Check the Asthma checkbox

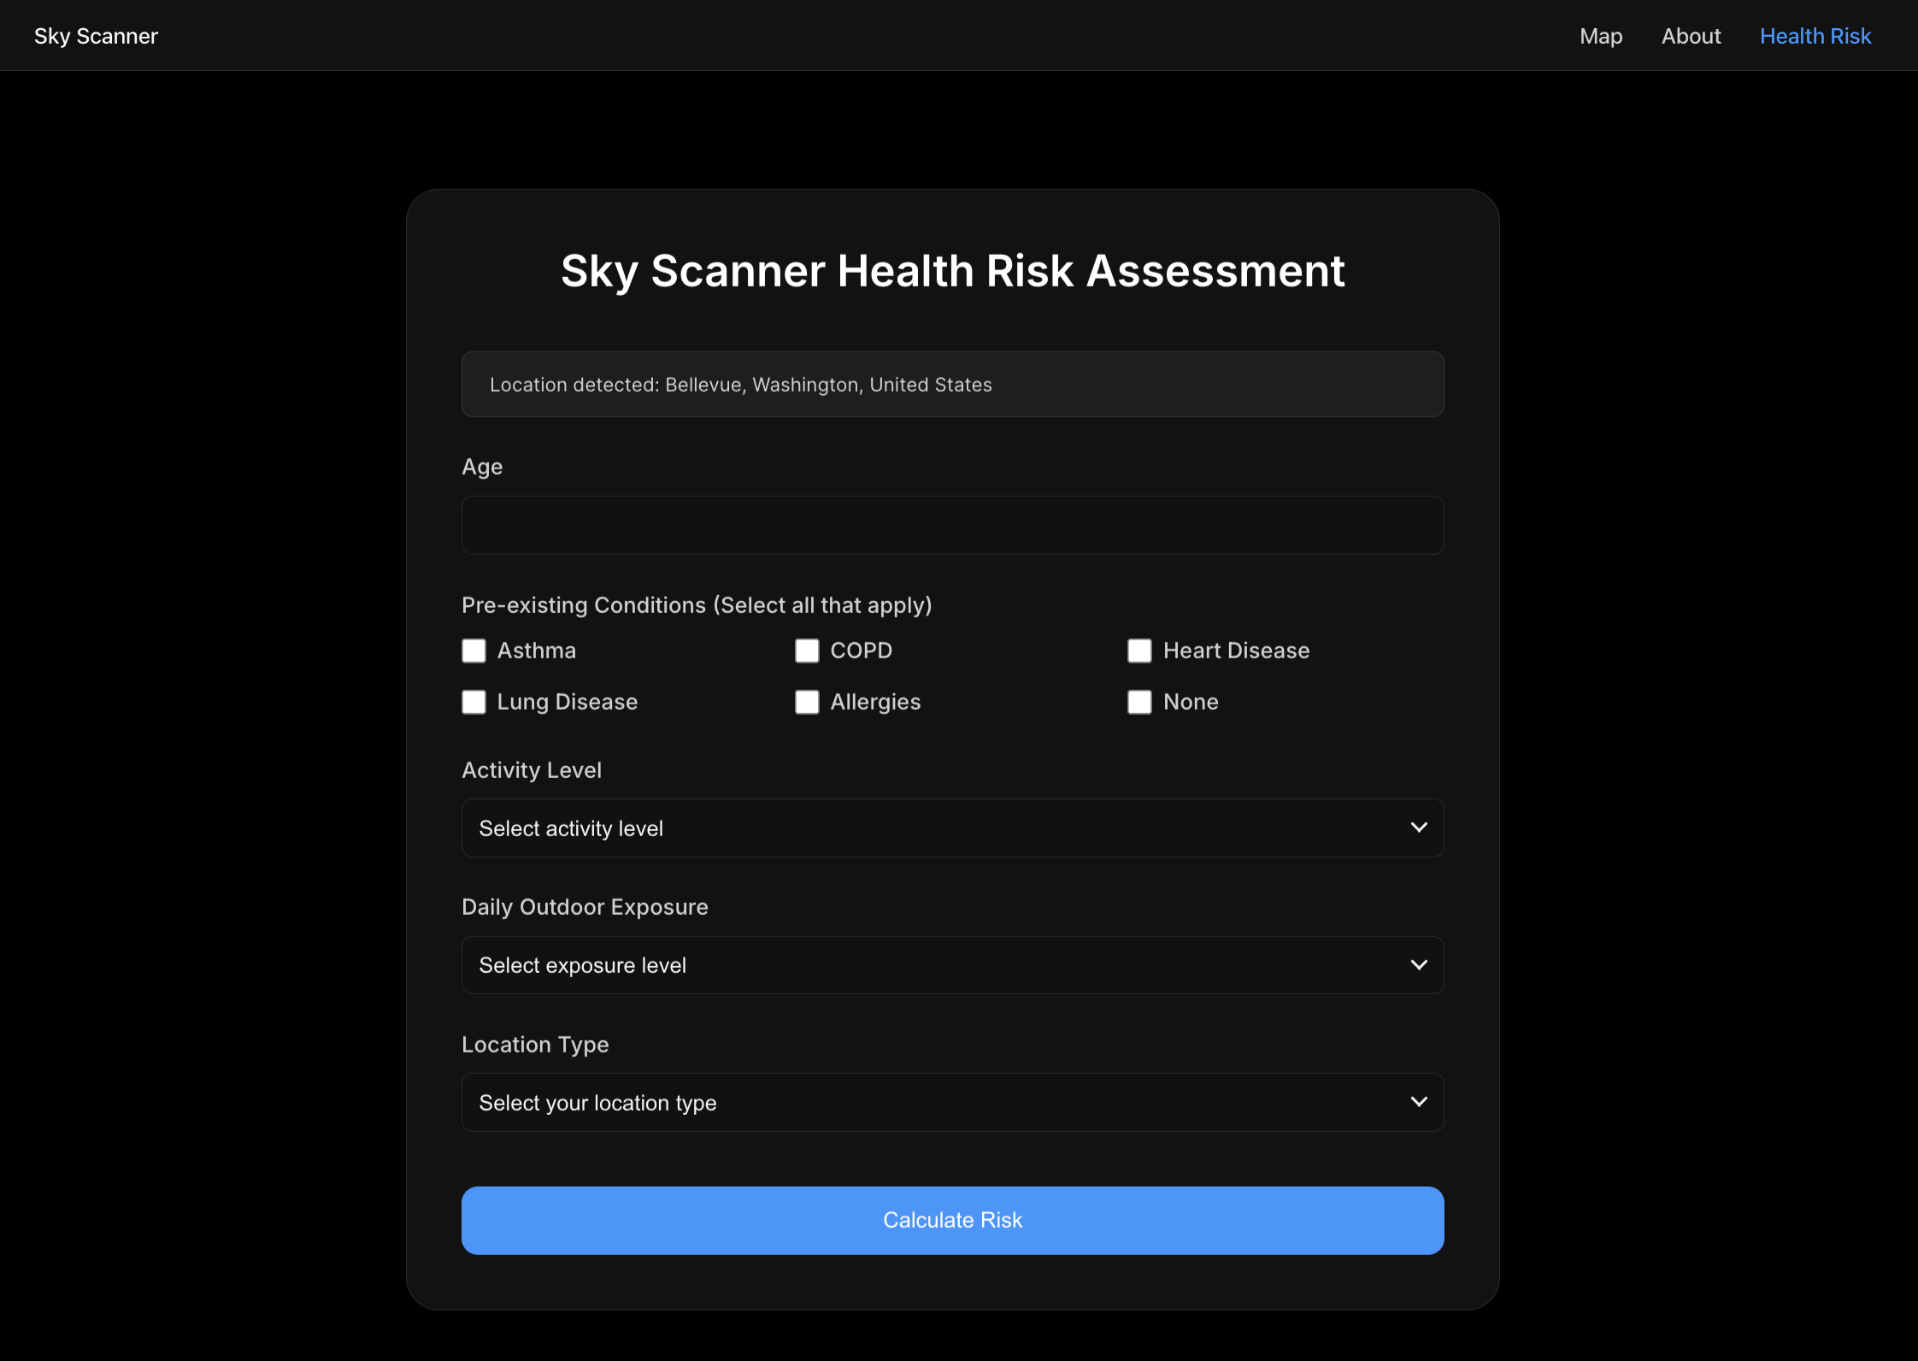tap(474, 651)
